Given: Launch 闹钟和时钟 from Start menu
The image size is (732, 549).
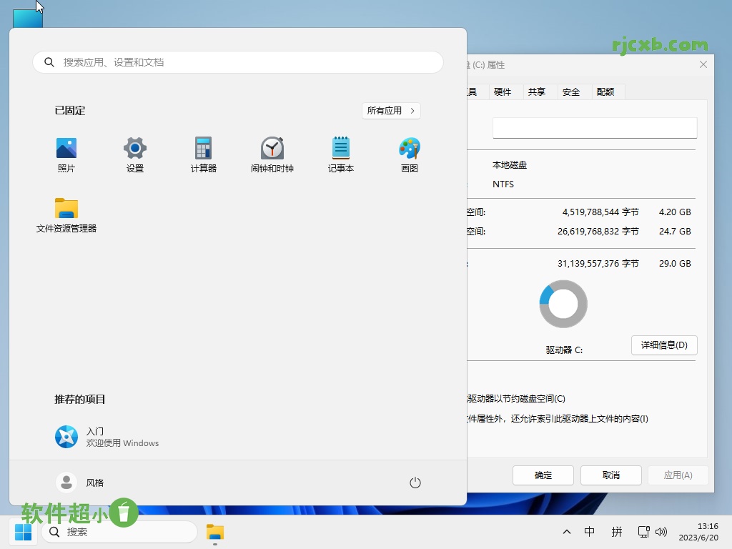Looking at the screenshot, I should pyautogui.click(x=272, y=154).
